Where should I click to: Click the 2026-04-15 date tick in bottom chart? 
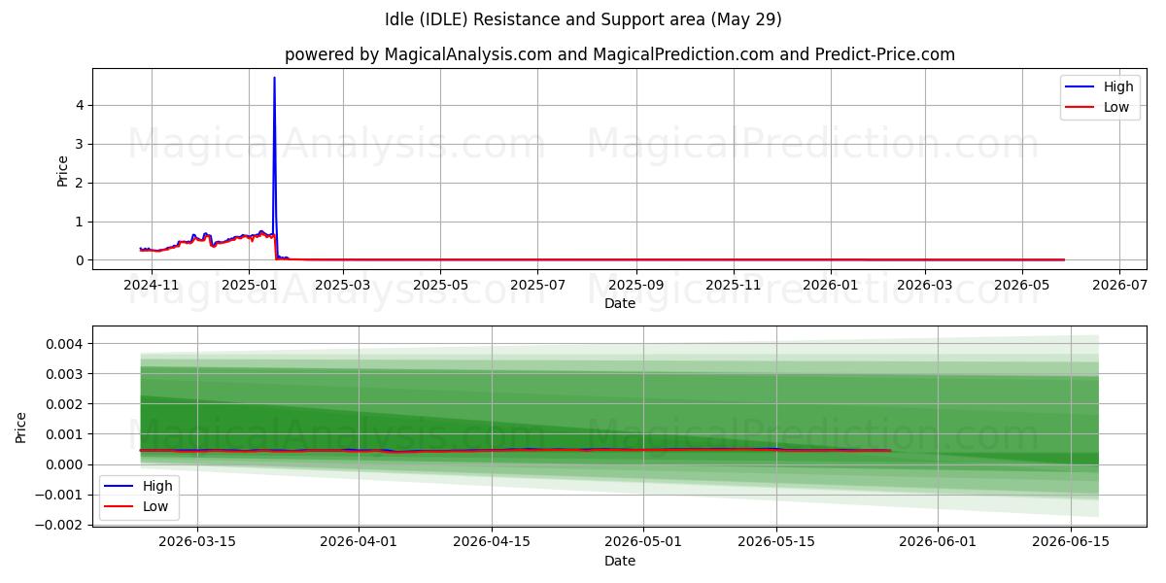[x=491, y=542]
